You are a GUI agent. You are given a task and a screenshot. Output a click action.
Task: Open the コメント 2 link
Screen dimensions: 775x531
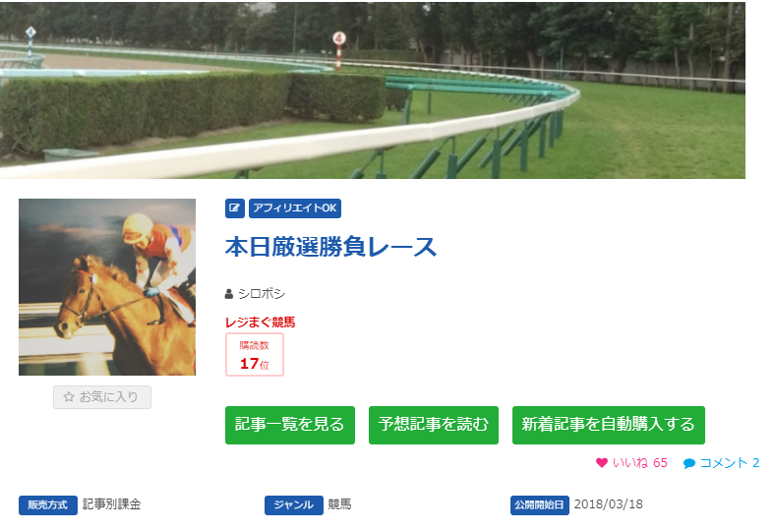click(x=730, y=463)
